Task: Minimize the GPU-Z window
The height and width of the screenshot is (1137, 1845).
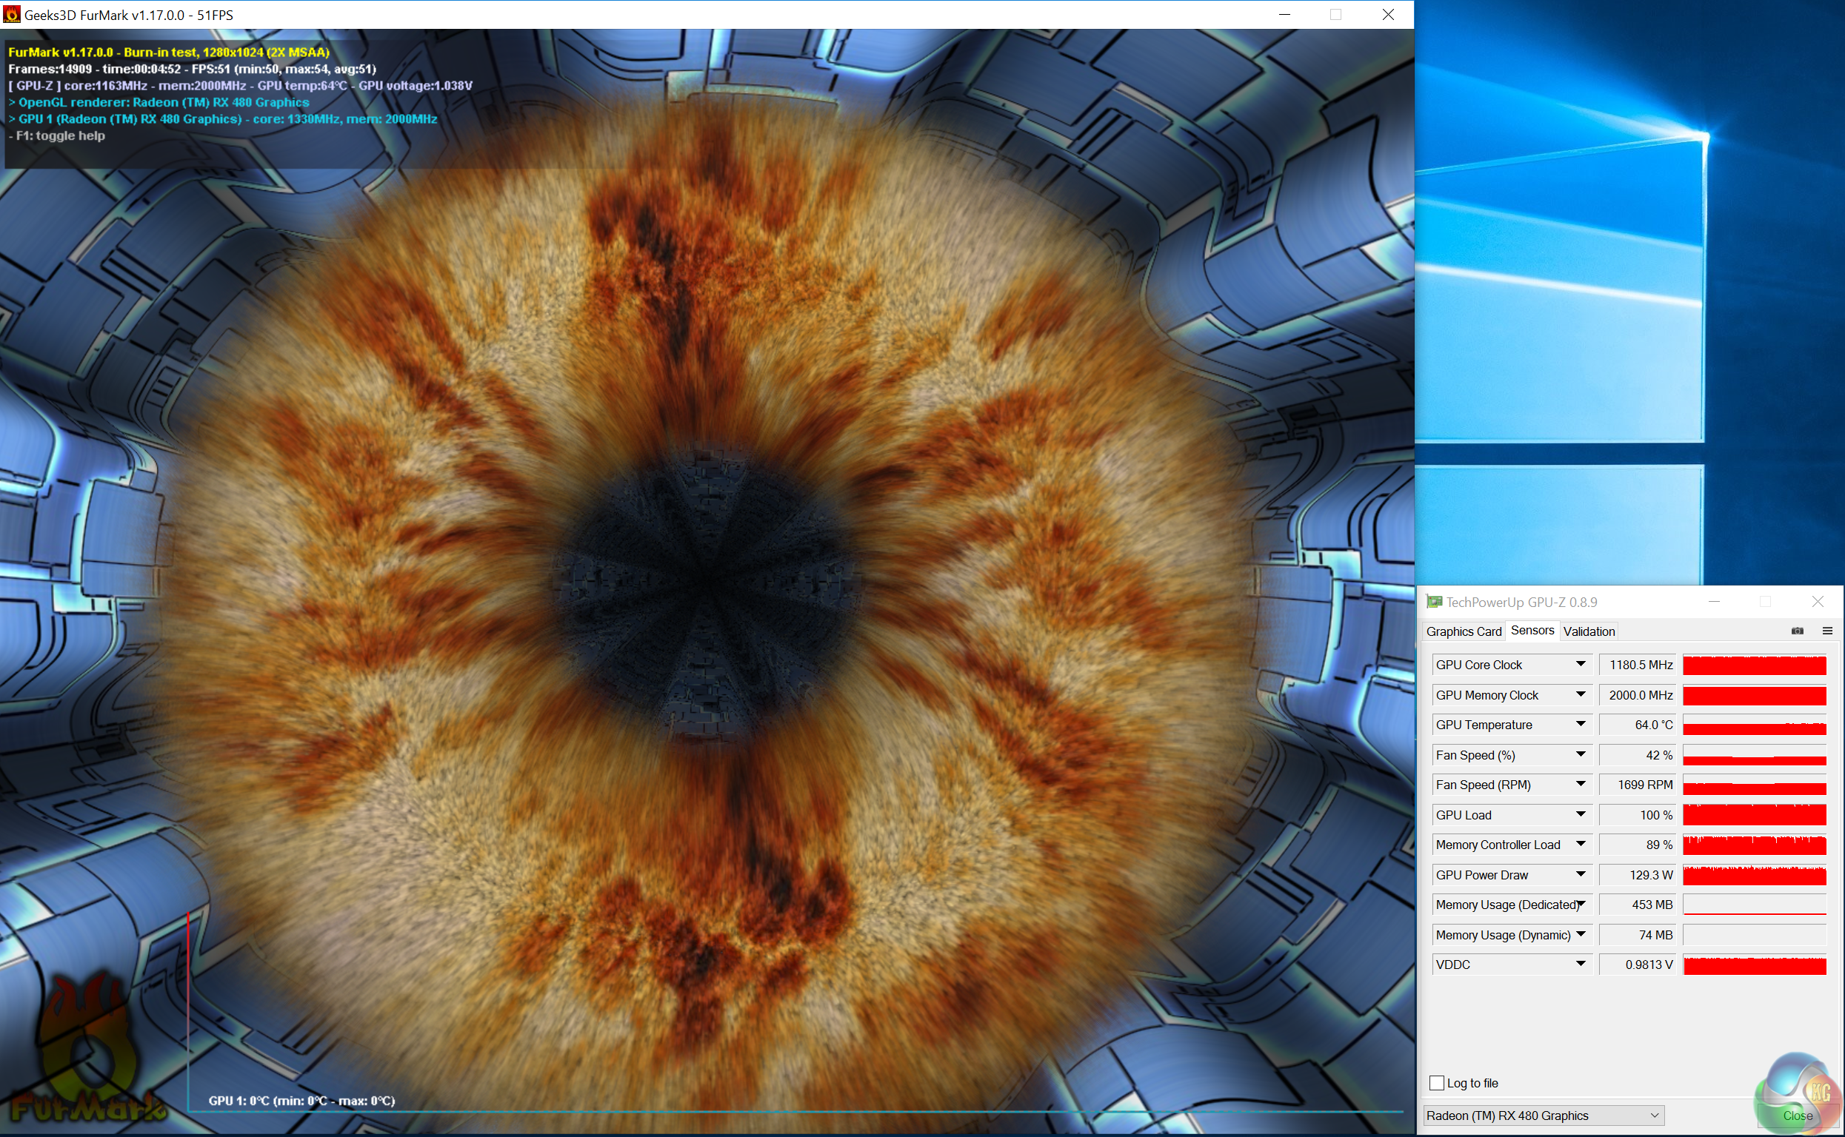Action: click(1714, 602)
